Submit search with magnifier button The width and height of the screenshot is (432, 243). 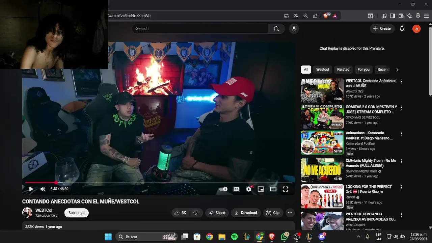tap(276, 29)
